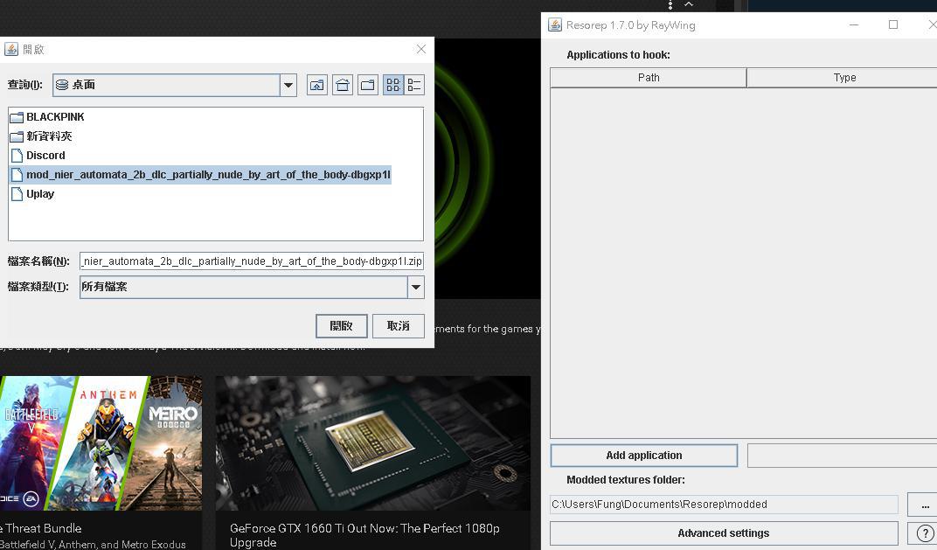
Task: Browse modded textures folder with ... button
Action: (924, 505)
